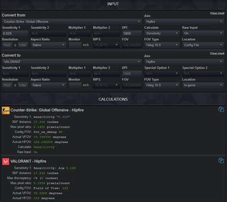Open Convert from WPS dropdown
The width and height of the screenshot is (227, 202).
106,45
